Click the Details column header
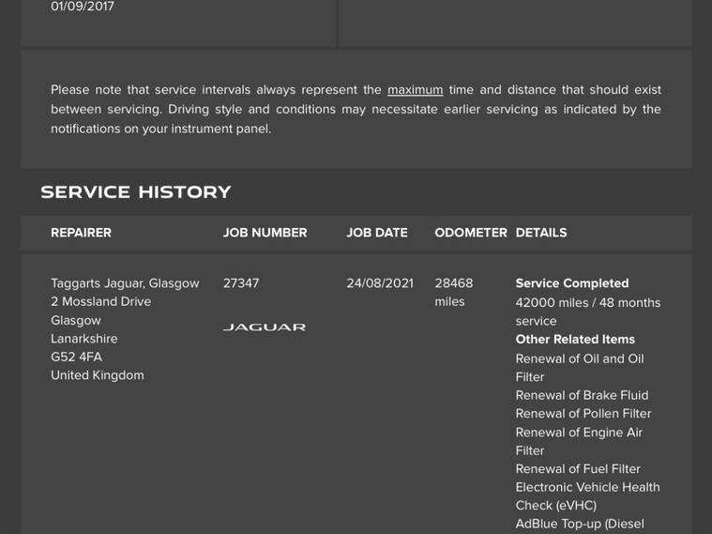This screenshot has height=534, width=712. click(x=540, y=233)
